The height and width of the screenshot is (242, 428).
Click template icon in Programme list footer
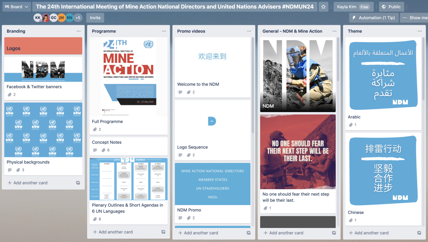coord(163,232)
